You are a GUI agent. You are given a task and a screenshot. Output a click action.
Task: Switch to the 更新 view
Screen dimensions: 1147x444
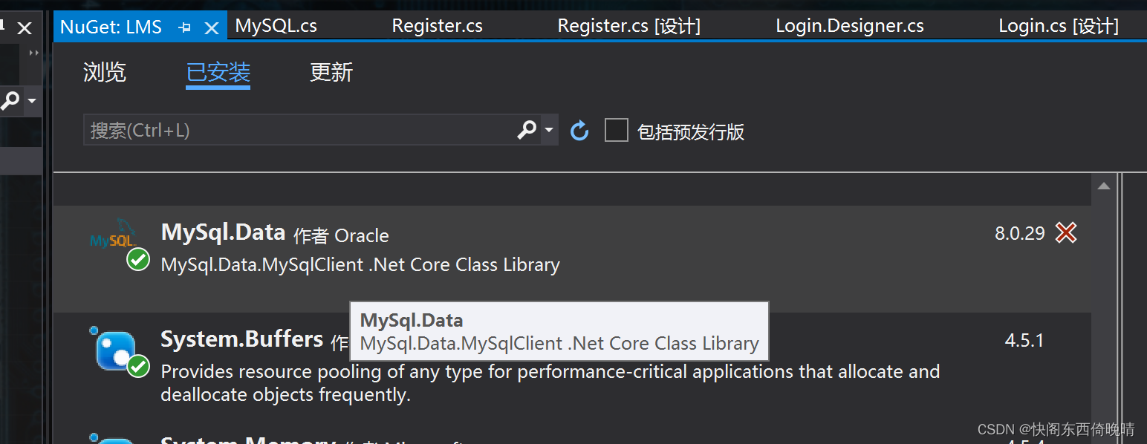coord(331,72)
